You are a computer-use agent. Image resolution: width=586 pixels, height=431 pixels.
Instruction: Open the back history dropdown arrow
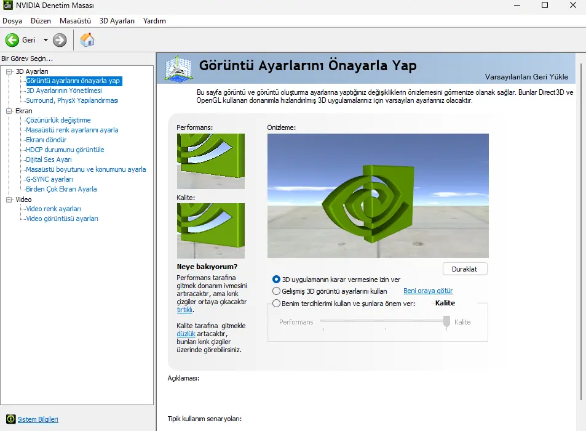point(46,40)
